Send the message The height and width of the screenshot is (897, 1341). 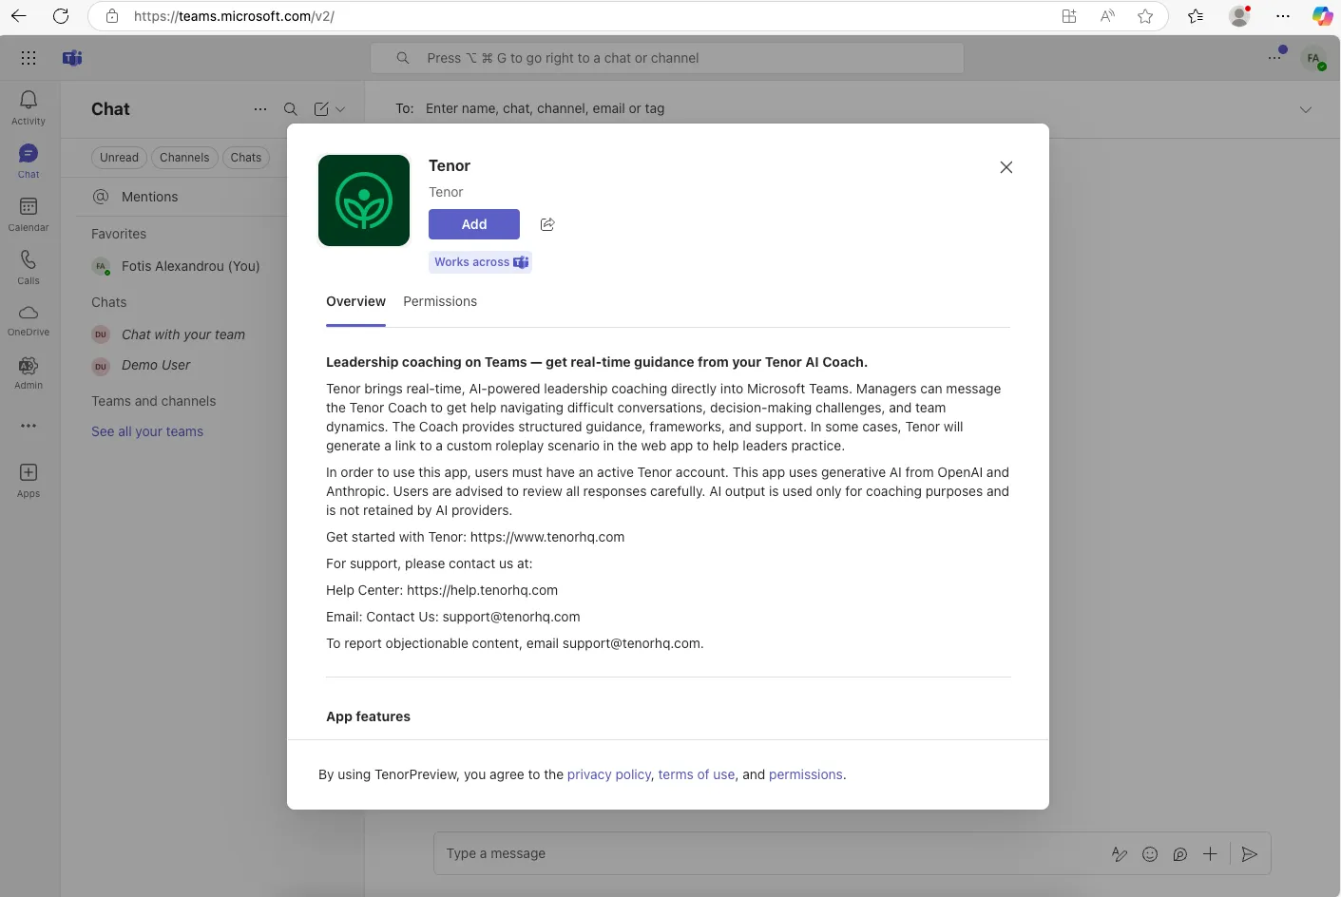(x=1250, y=854)
